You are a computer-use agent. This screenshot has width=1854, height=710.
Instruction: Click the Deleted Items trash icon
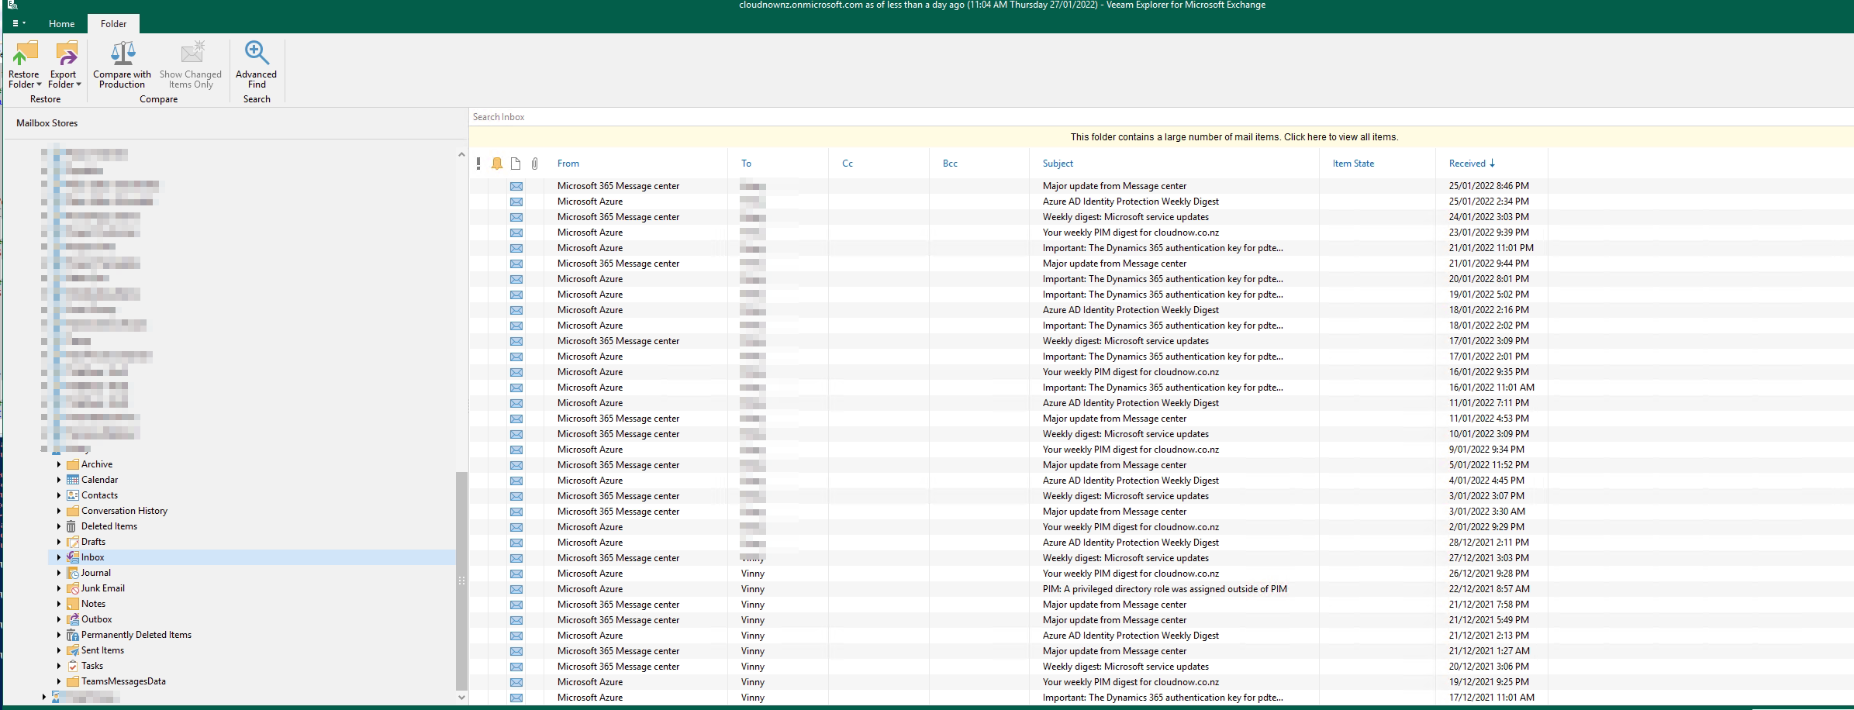point(71,526)
